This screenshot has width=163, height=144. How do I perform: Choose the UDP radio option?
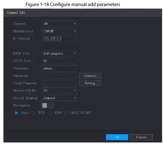click(50, 113)
